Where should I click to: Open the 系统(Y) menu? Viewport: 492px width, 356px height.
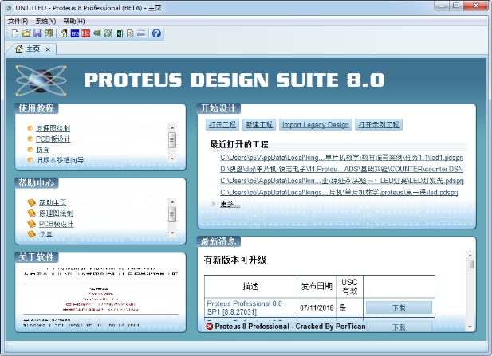[x=45, y=21]
